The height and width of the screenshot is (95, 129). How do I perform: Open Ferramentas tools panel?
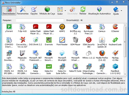(23, 11)
